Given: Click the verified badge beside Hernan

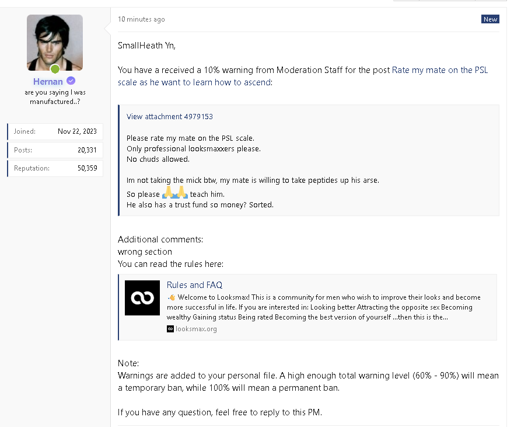Looking at the screenshot, I should coord(71,81).
